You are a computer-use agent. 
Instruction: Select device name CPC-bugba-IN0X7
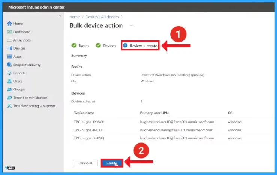(x=88, y=130)
